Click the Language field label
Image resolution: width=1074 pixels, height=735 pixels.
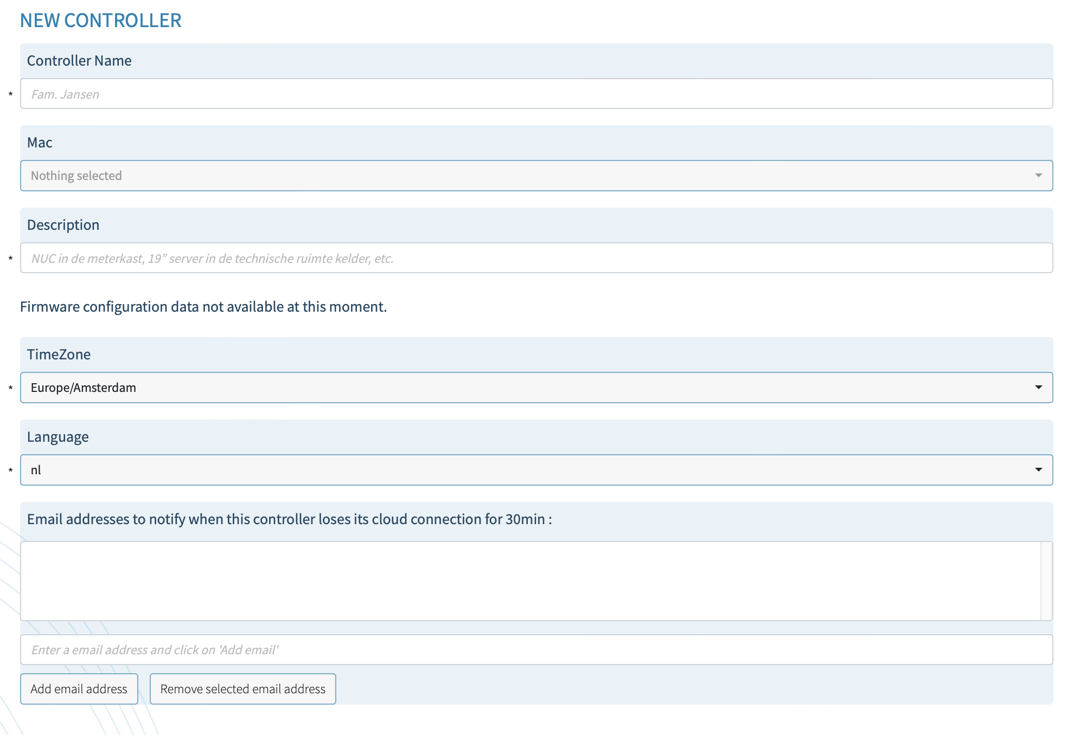coord(57,437)
